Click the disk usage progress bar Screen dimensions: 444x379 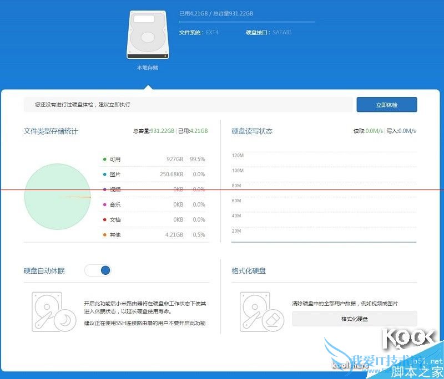pos(247,22)
